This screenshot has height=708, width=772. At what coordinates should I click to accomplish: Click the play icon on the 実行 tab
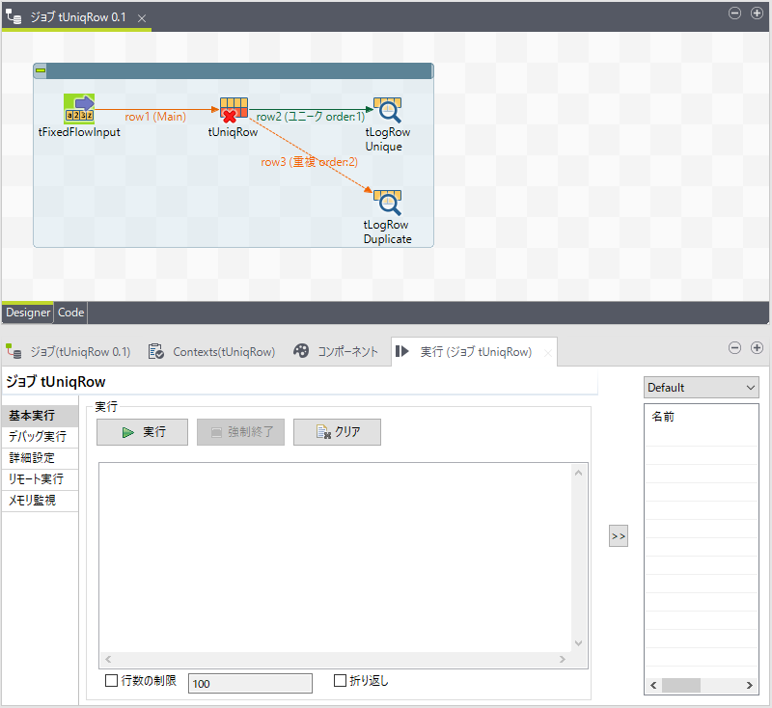[402, 352]
